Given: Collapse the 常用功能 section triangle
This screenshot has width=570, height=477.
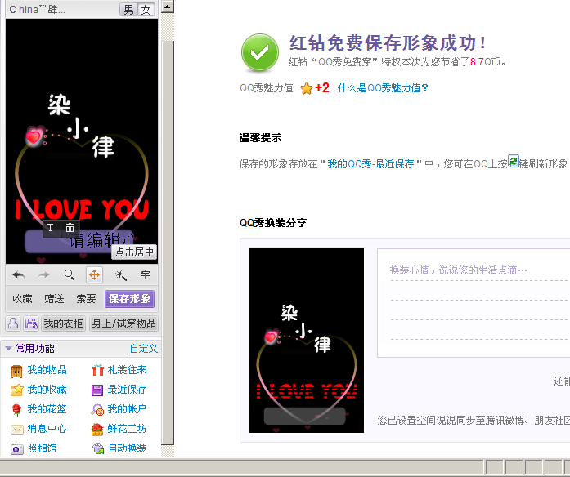Looking at the screenshot, I should click(x=8, y=349).
